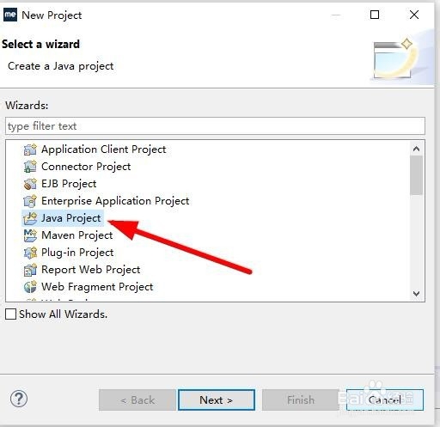Click the Java Project folder icon
The image size is (440, 427).
30,218
